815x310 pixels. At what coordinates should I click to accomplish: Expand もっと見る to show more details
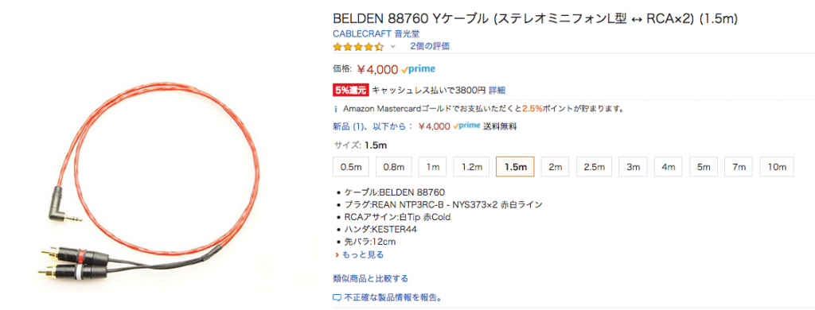[359, 255]
